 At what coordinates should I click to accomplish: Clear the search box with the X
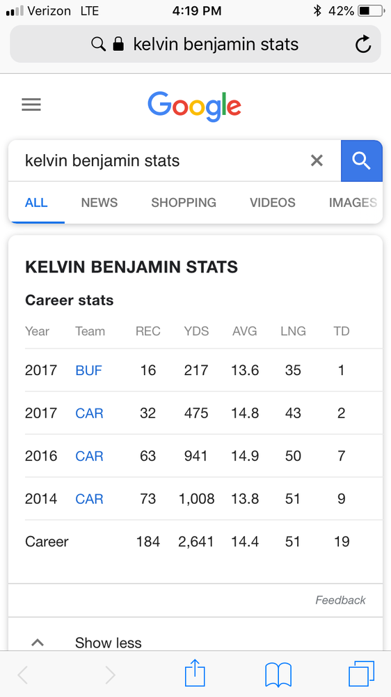click(317, 160)
